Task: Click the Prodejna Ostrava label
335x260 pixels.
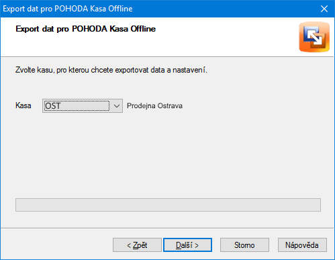Action: coord(154,105)
